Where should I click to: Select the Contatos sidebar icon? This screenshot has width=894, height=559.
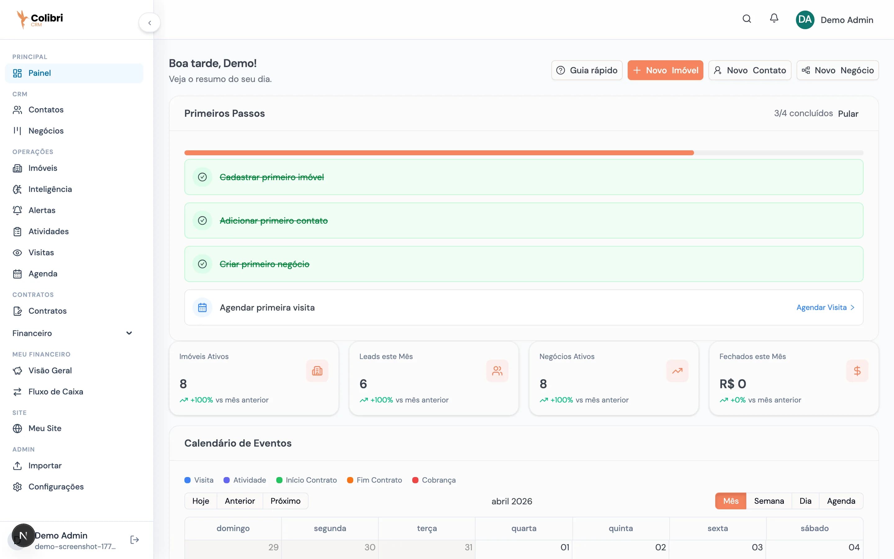tap(17, 109)
